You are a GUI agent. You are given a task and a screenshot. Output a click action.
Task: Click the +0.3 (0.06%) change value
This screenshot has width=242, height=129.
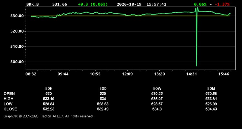click(93, 4)
